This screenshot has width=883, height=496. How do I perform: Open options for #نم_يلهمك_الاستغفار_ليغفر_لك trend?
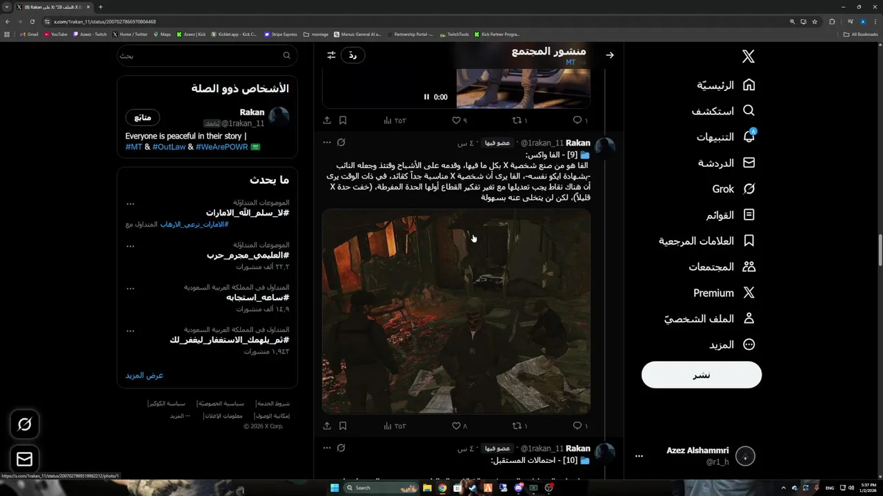(130, 331)
